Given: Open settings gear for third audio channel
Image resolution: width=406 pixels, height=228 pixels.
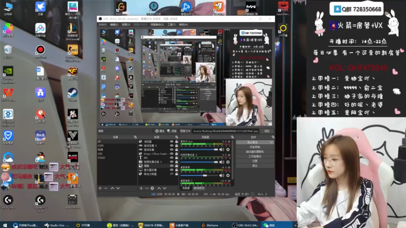Looking at the screenshot, I should pos(228,175).
